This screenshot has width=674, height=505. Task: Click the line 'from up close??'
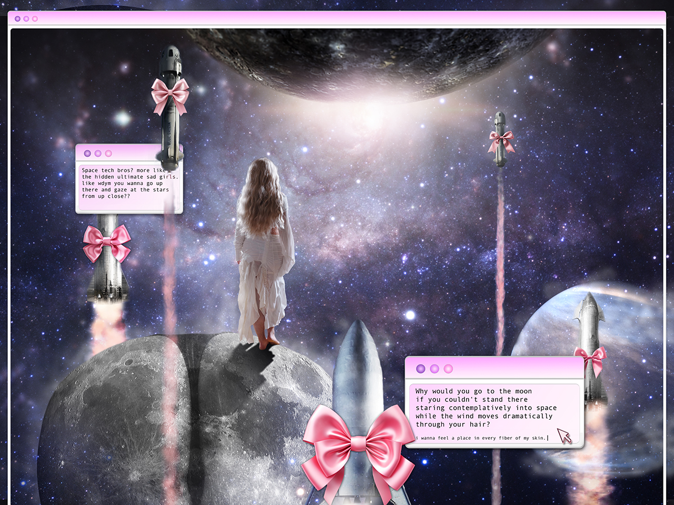(x=106, y=196)
